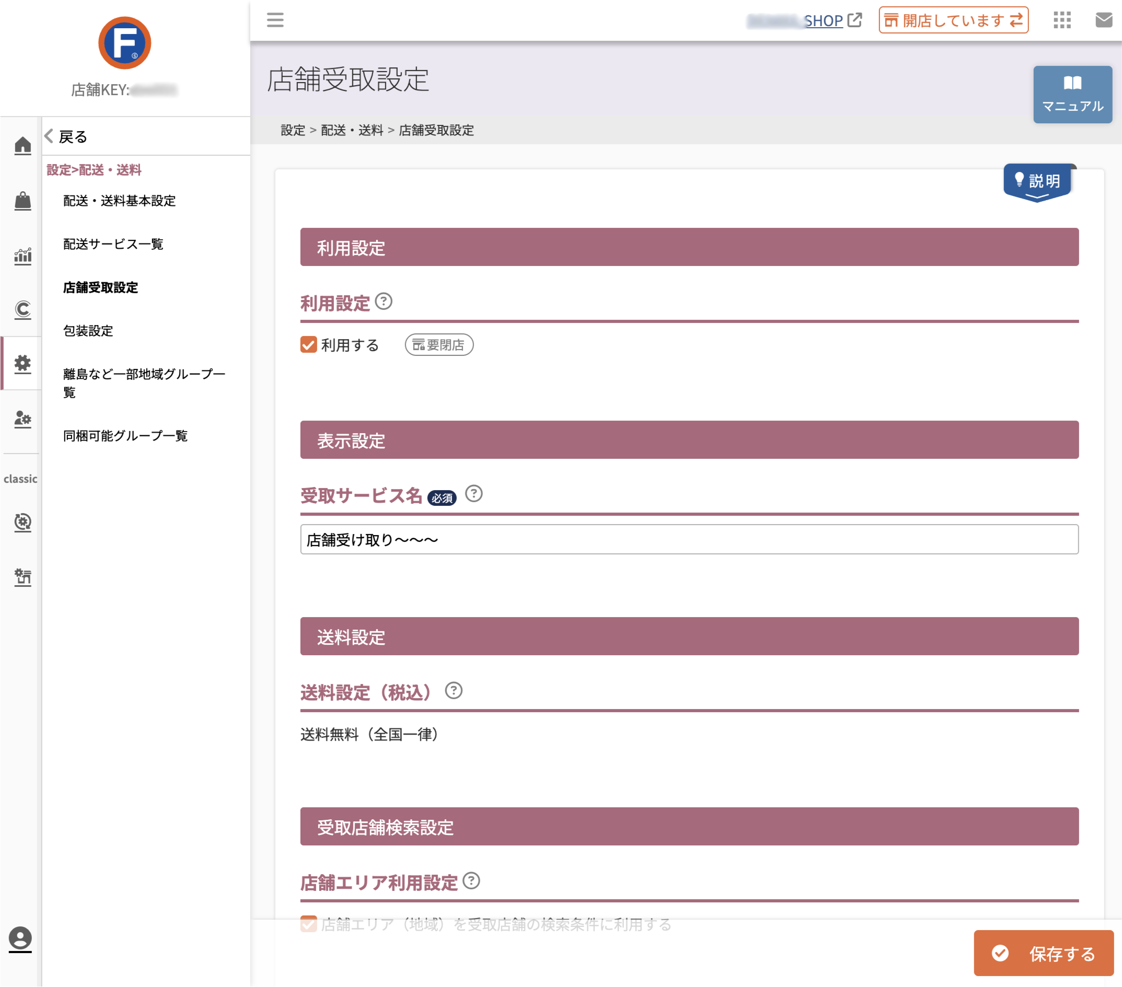The height and width of the screenshot is (987, 1122).
Task: Select 離島など一部地域グループ一覧 menu item
Action: (x=144, y=383)
